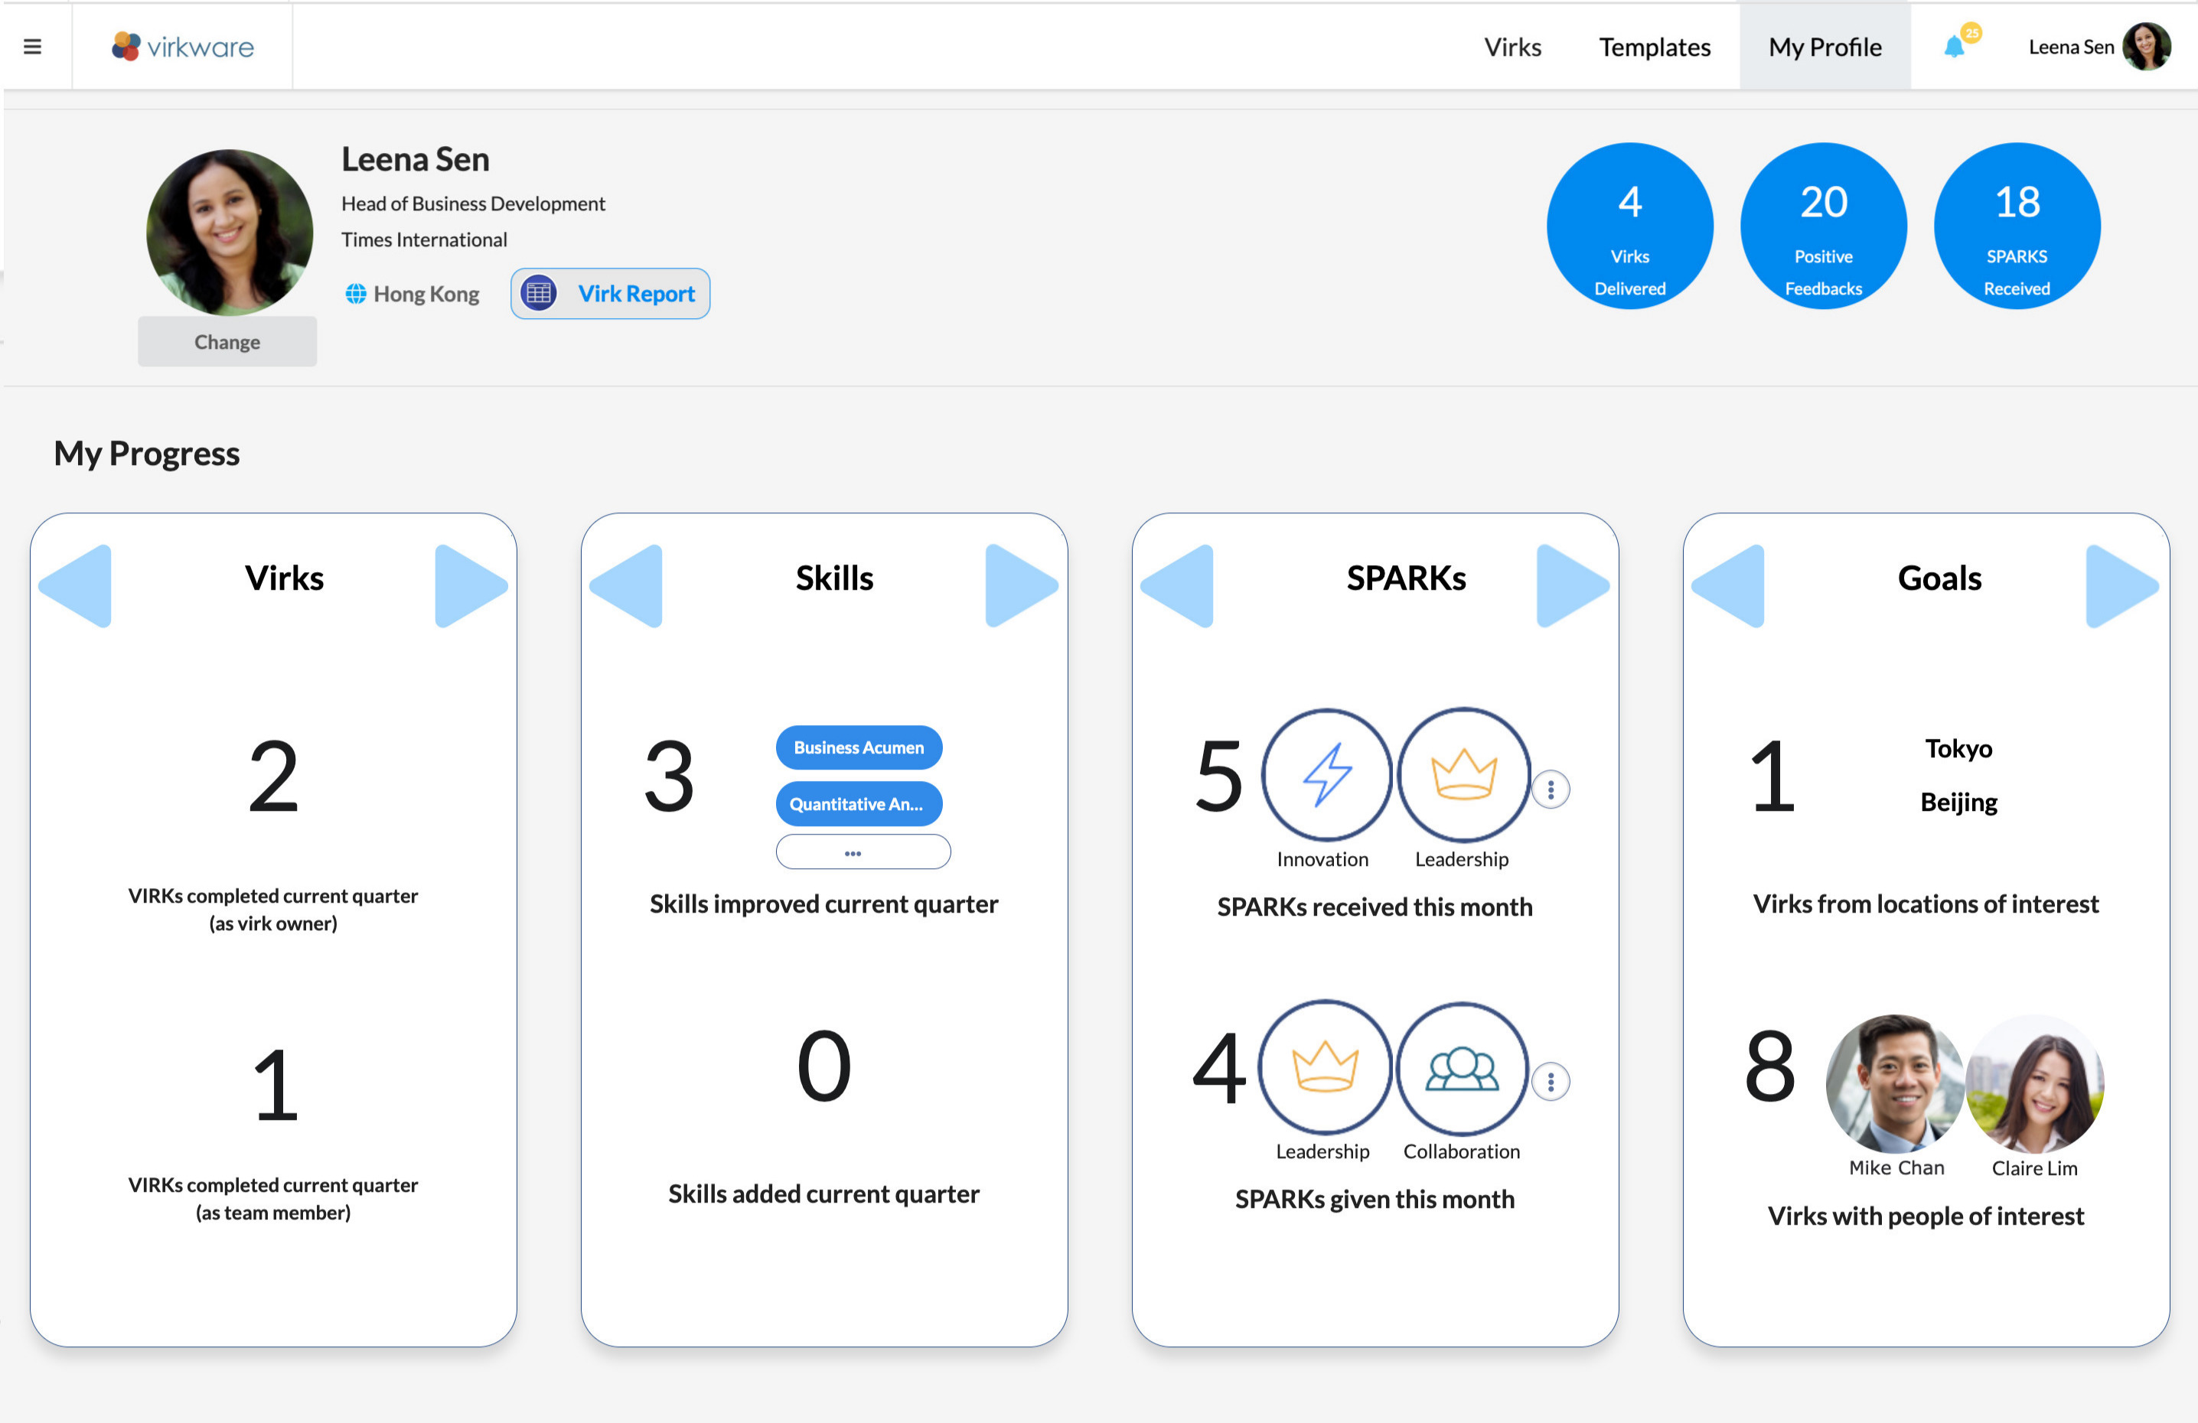
Task: Select the Business Acumen skill chip
Action: click(859, 747)
